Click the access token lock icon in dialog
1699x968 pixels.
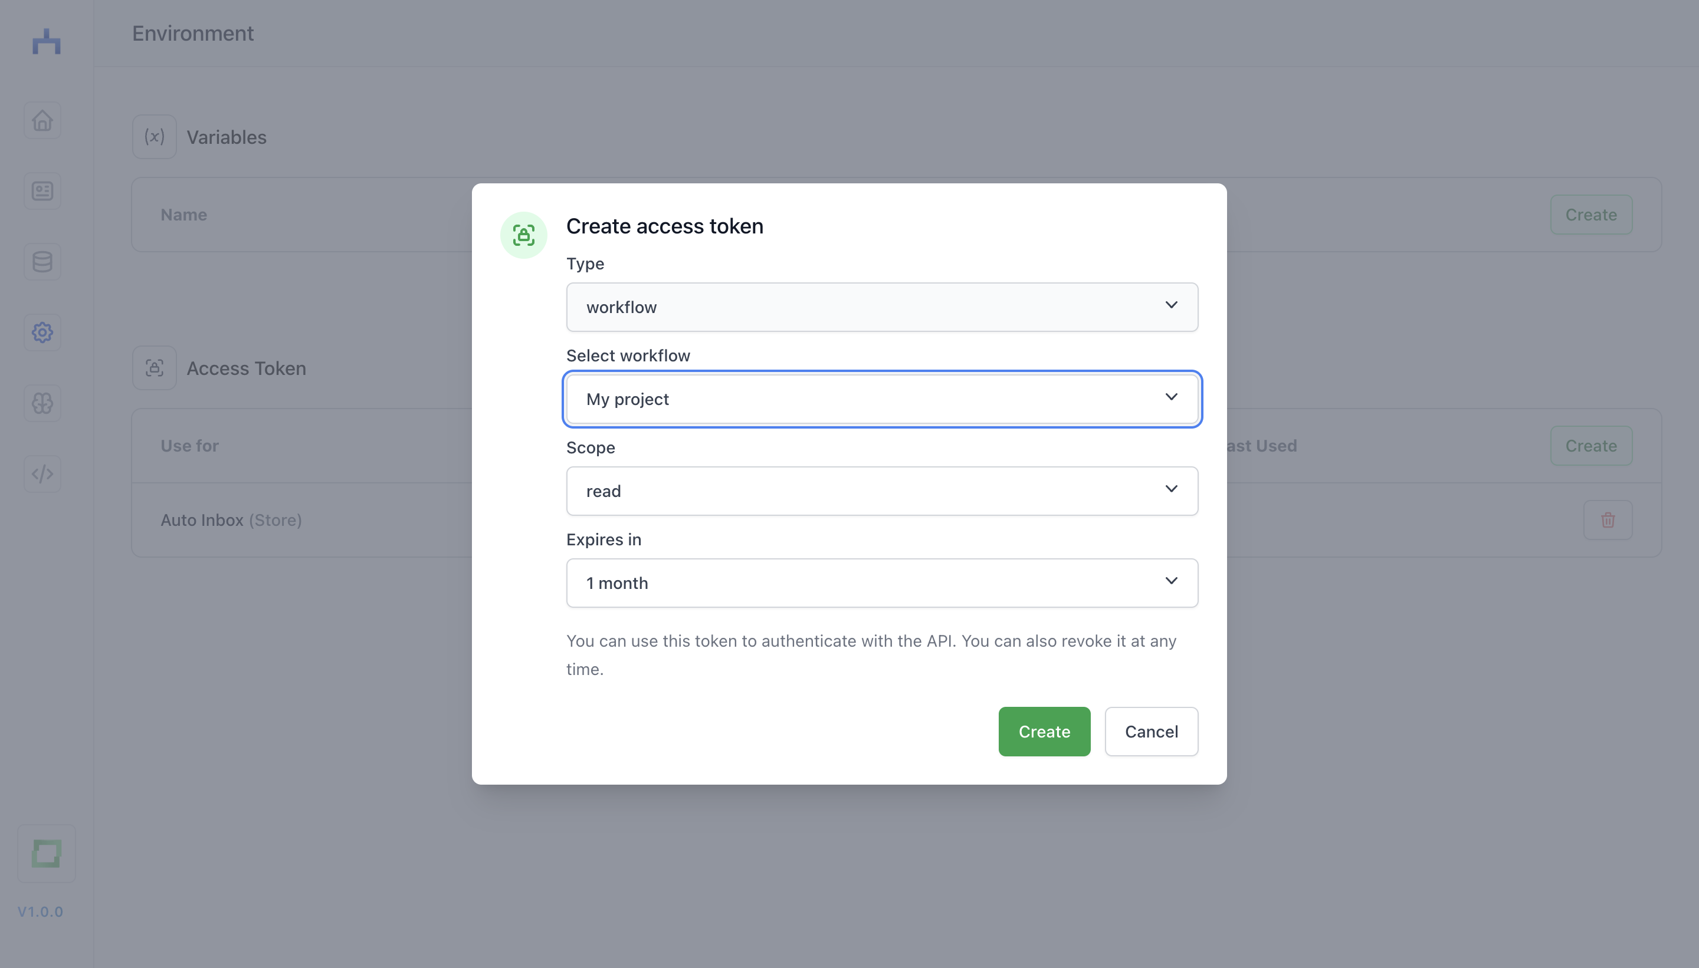pos(523,235)
